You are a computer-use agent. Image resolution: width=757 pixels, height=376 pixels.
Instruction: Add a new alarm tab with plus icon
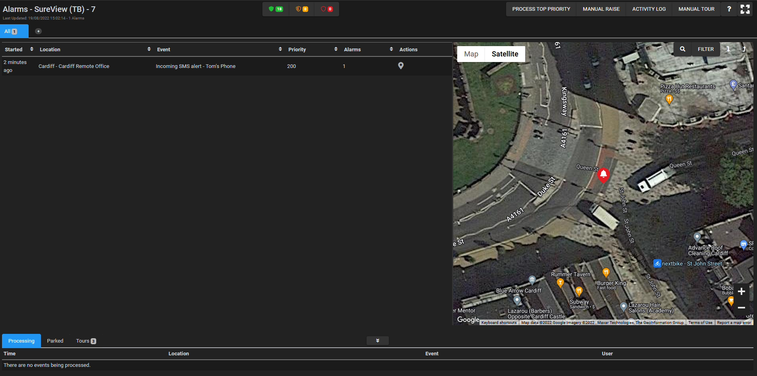[39, 31]
